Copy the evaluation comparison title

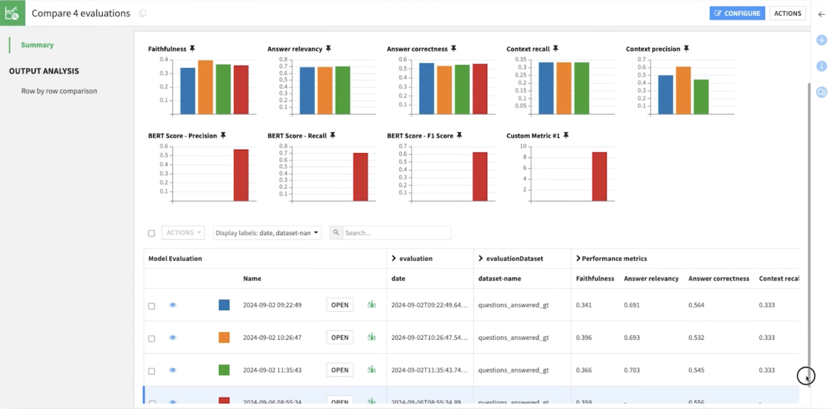coord(143,13)
